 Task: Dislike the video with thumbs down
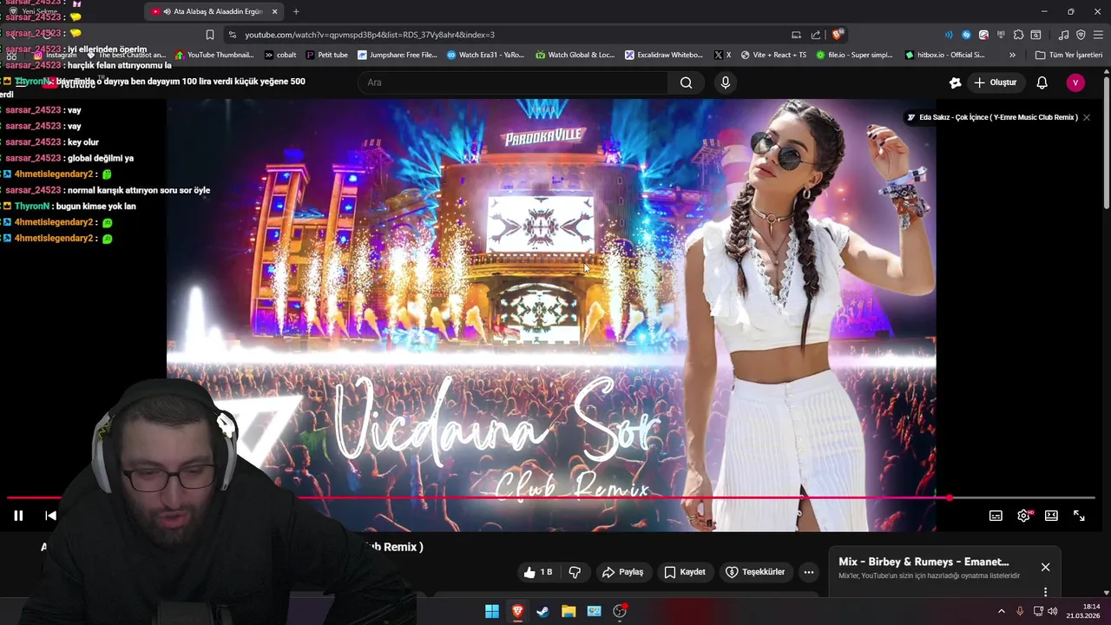pyautogui.click(x=575, y=572)
